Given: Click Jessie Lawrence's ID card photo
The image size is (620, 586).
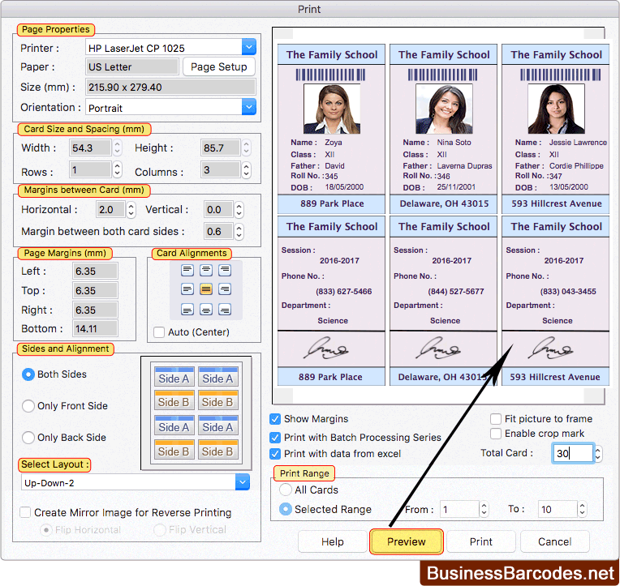Looking at the screenshot, I should point(556,109).
